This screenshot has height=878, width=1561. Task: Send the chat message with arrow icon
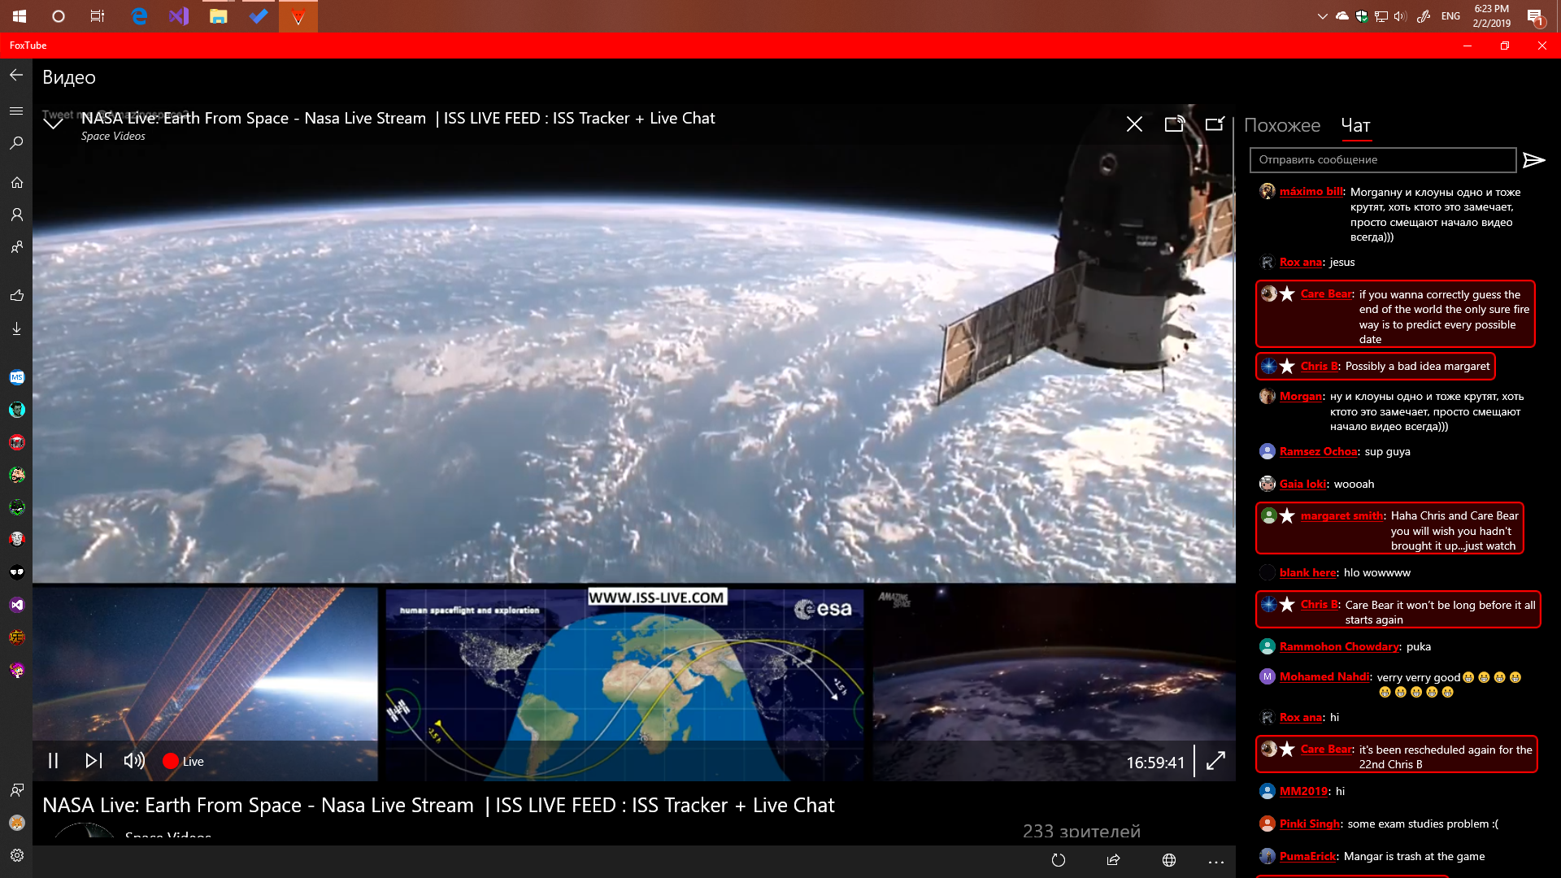point(1533,160)
